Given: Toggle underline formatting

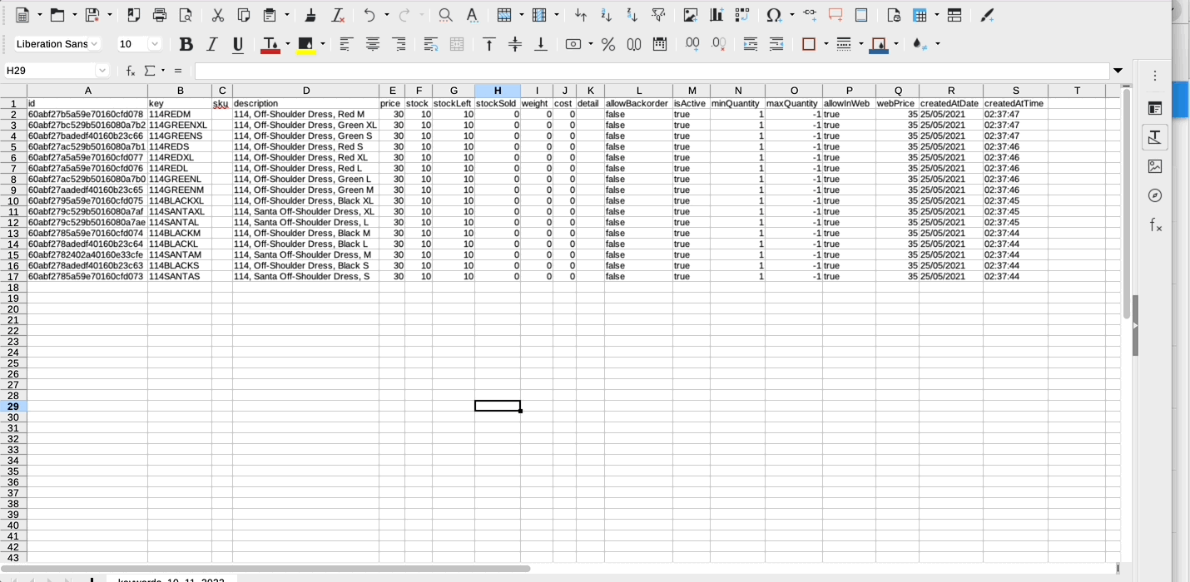Looking at the screenshot, I should (237, 44).
